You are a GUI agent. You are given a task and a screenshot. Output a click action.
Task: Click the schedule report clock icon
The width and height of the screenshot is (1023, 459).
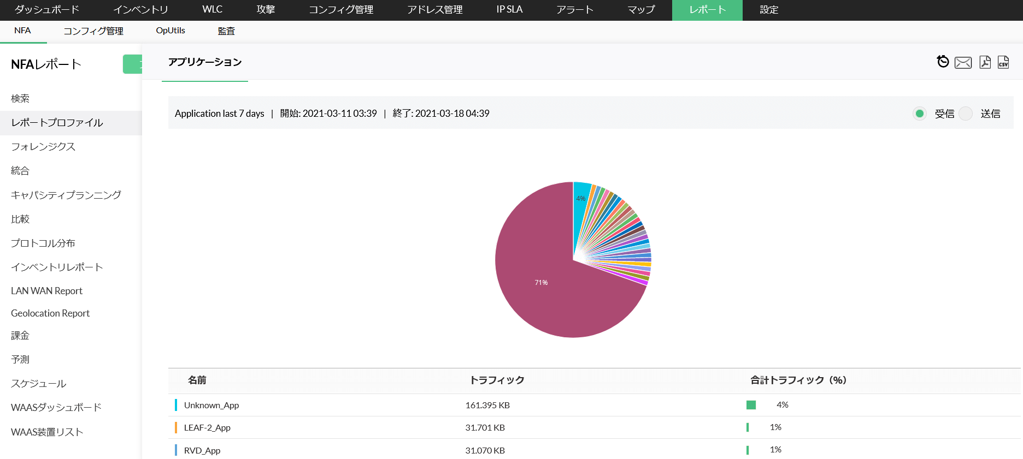tap(943, 62)
